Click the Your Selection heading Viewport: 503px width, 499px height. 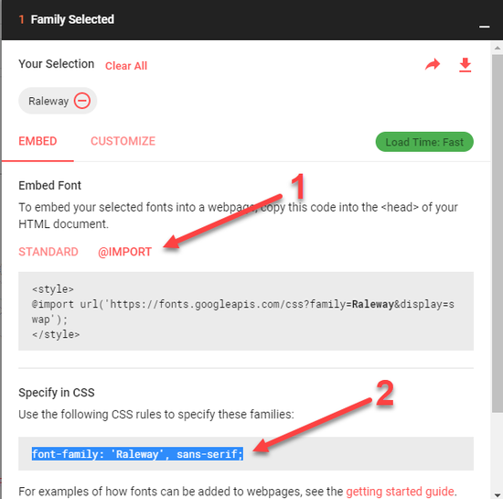(56, 64)
